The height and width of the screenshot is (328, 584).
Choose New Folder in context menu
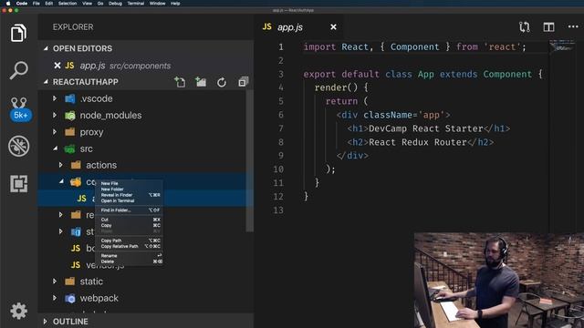[129, 189]
